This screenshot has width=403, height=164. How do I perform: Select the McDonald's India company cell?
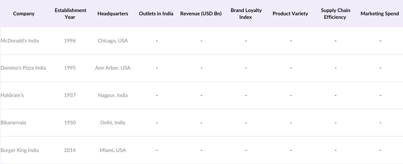pos(20,41)
